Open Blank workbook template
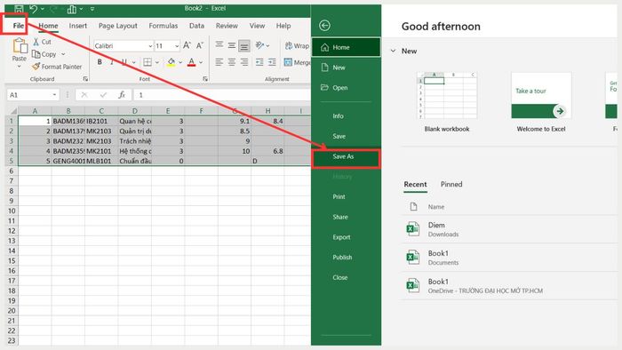This screenshot has width=622, height=350. click(x=447, y=102)
